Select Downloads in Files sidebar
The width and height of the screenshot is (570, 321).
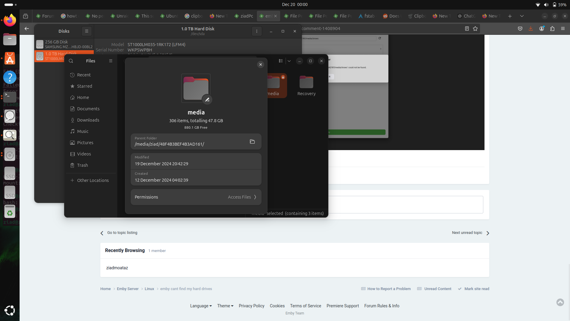[x=88, y=120]
